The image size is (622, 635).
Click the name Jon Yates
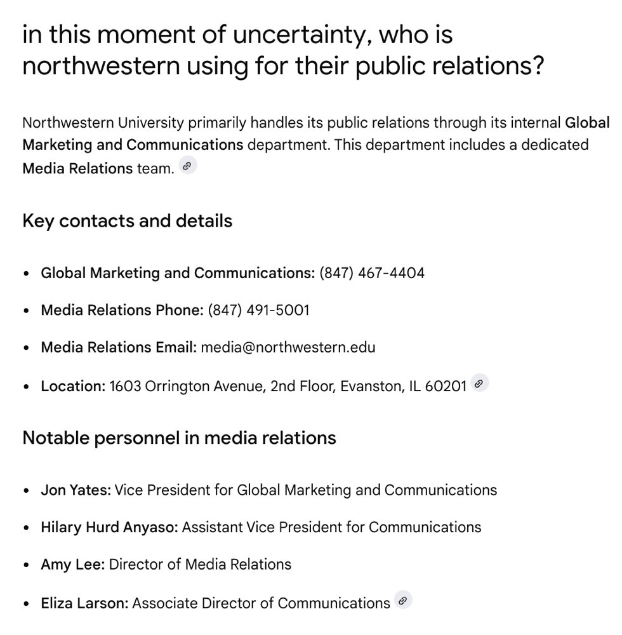76,490
